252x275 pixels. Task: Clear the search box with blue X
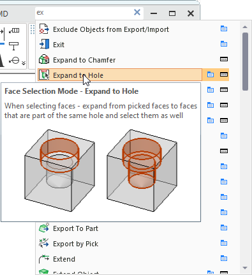[x=137, y=12]
